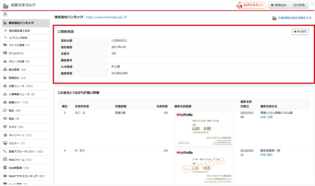This screenshot has height=186, width=315.
Task: Click the 表示設定 button
Action: pyautogui.click(x=300, y=32)
